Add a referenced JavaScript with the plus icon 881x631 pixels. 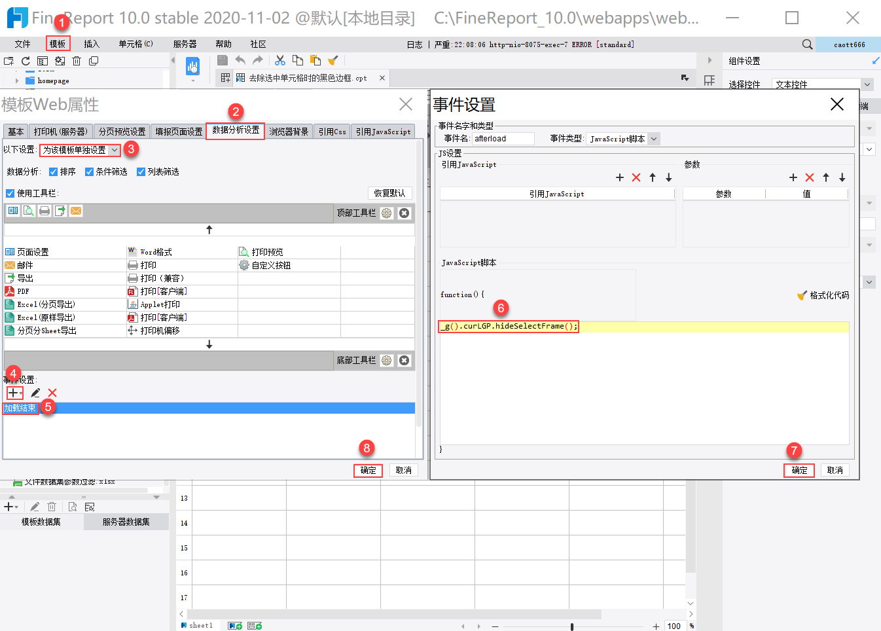(x=620, y=177)
